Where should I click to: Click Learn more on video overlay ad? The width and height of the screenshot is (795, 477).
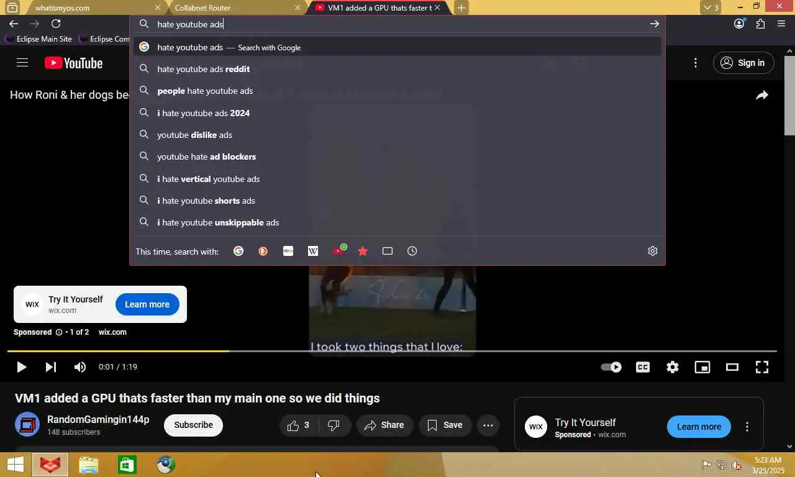coord(147,304)
